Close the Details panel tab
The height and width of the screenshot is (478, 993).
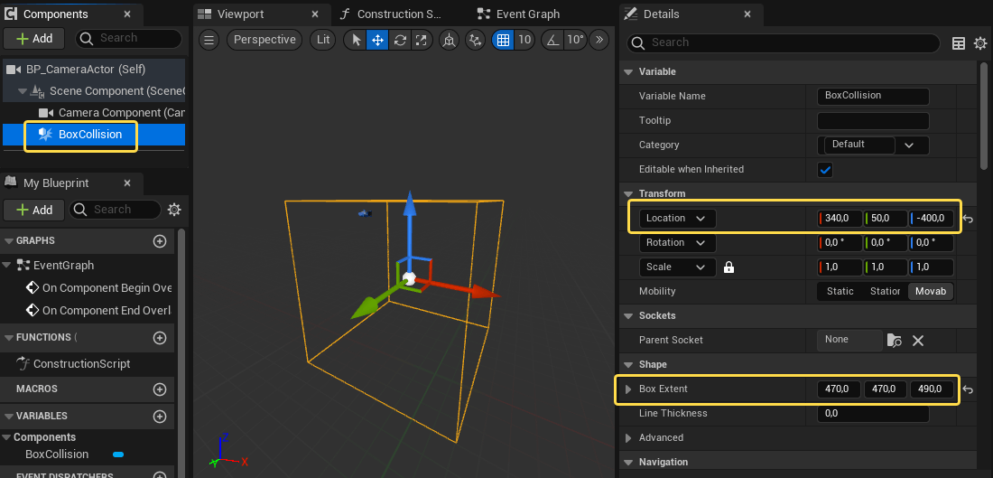click(x=747, y=14)
